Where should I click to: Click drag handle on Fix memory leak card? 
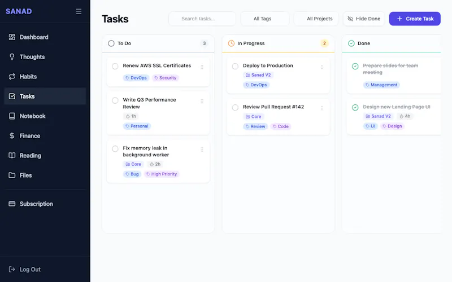pyautogui.click(x=202, y=149)
